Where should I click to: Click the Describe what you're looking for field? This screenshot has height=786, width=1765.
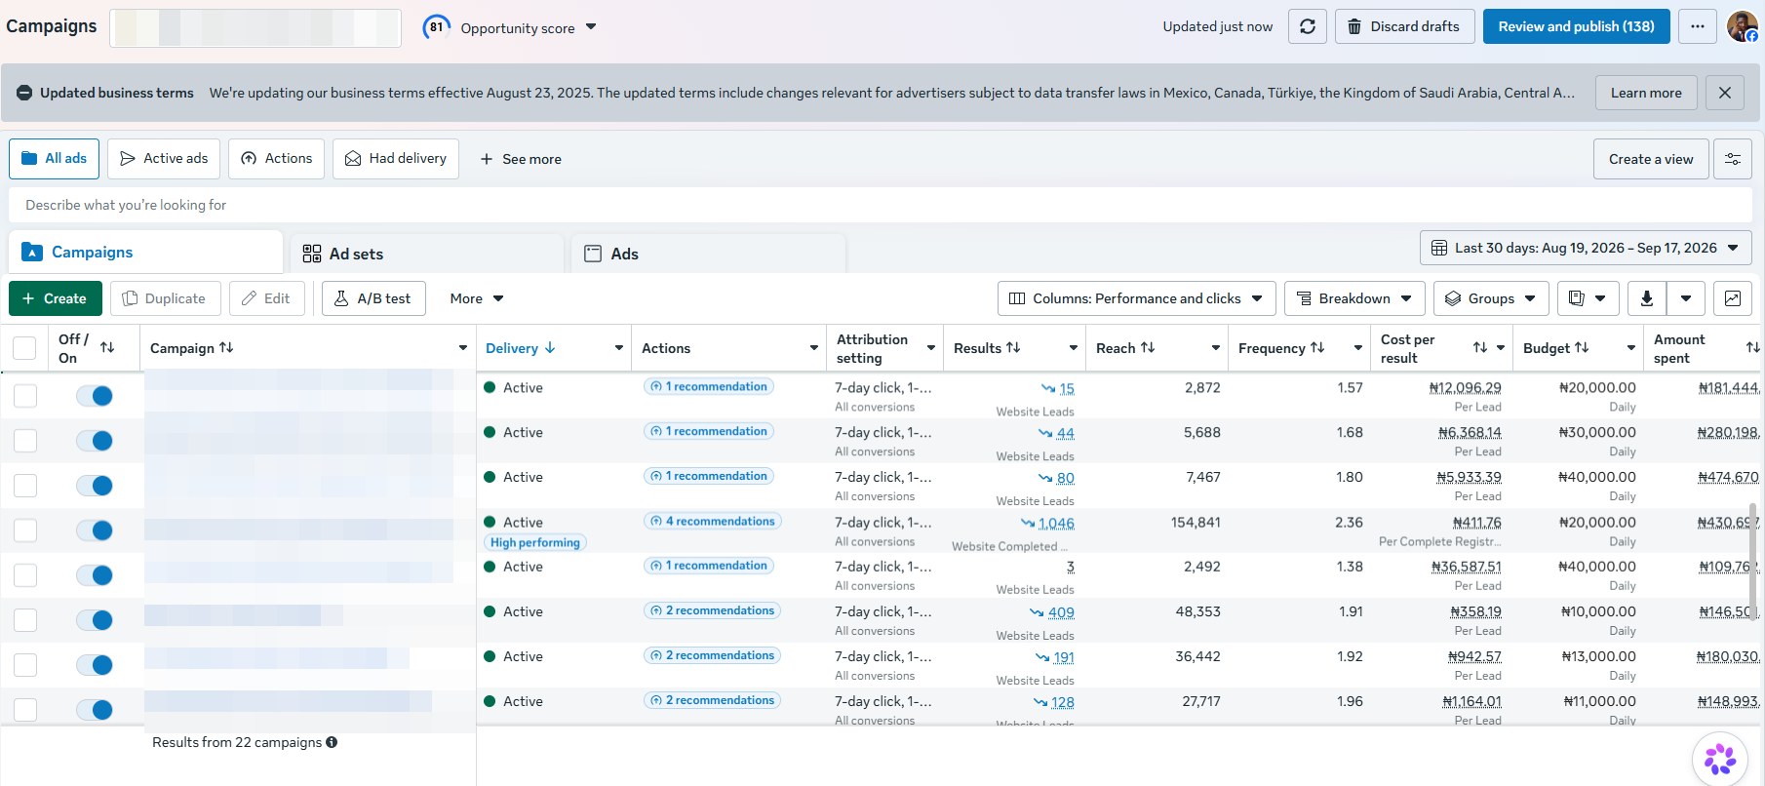pyautogui.click(x=881, y=205)
